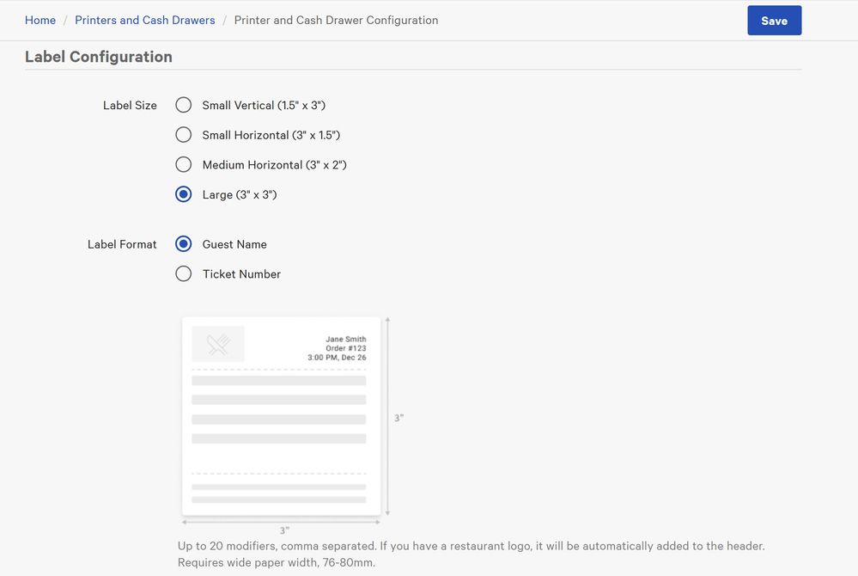Click the Label Configuration heading

[x=99, y=57]
